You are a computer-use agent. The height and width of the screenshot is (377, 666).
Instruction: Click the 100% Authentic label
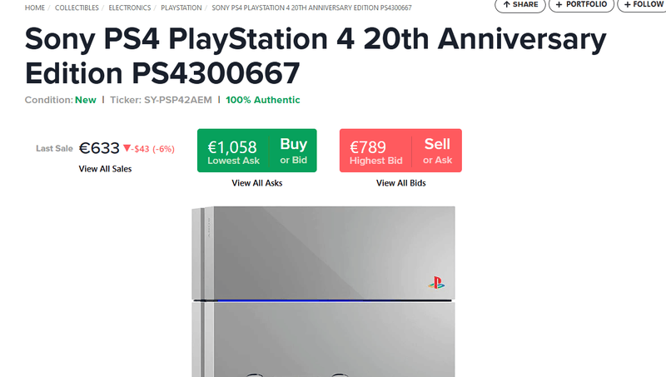263,100
